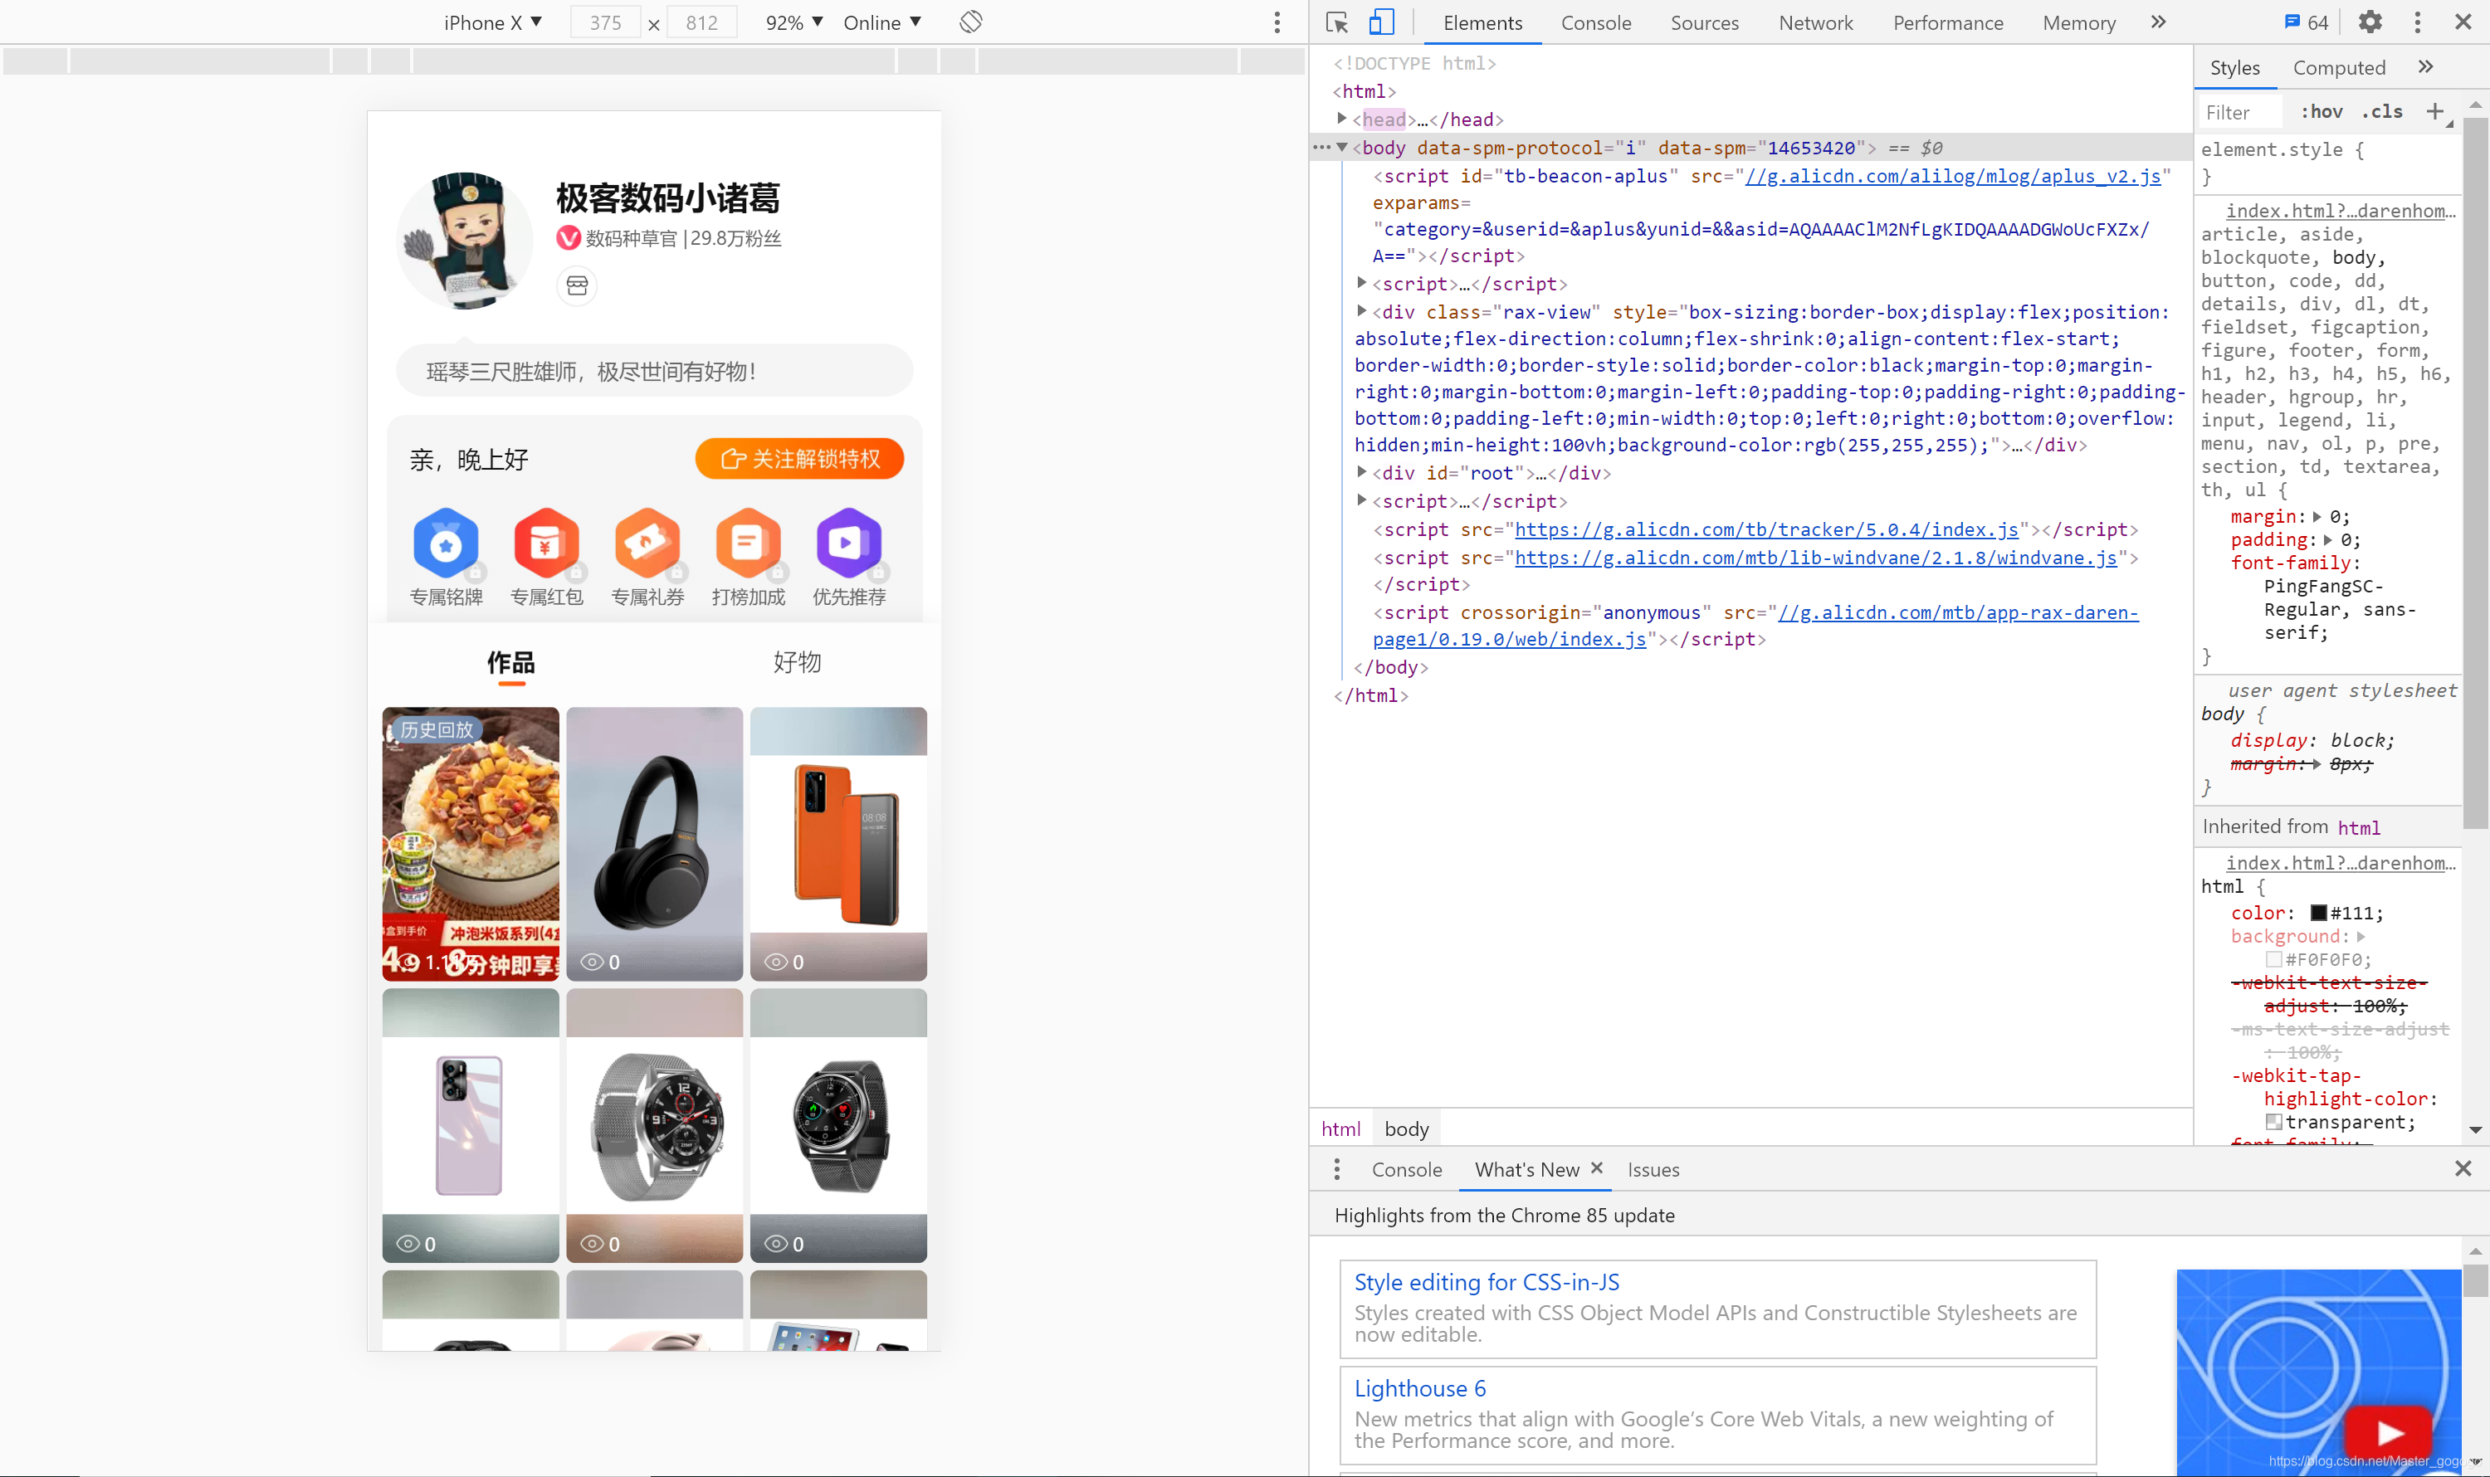Open the device toolbar three-dot menu

[x=1277, y=22]
